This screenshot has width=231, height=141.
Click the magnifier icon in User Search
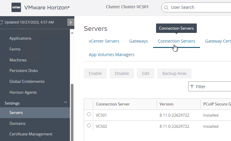pos(166,7)
